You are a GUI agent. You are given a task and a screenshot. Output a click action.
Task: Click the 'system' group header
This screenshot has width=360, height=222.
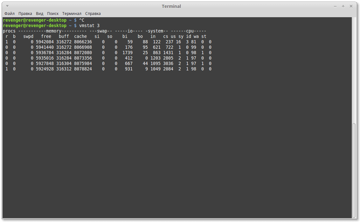[156, 31]
